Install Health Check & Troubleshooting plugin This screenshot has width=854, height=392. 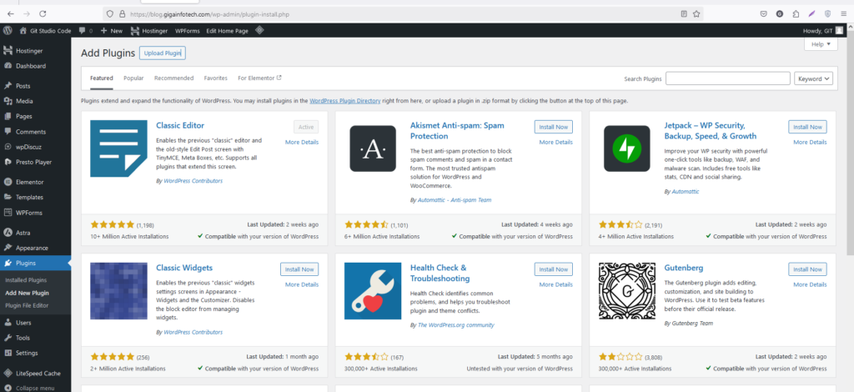[554, 269]
